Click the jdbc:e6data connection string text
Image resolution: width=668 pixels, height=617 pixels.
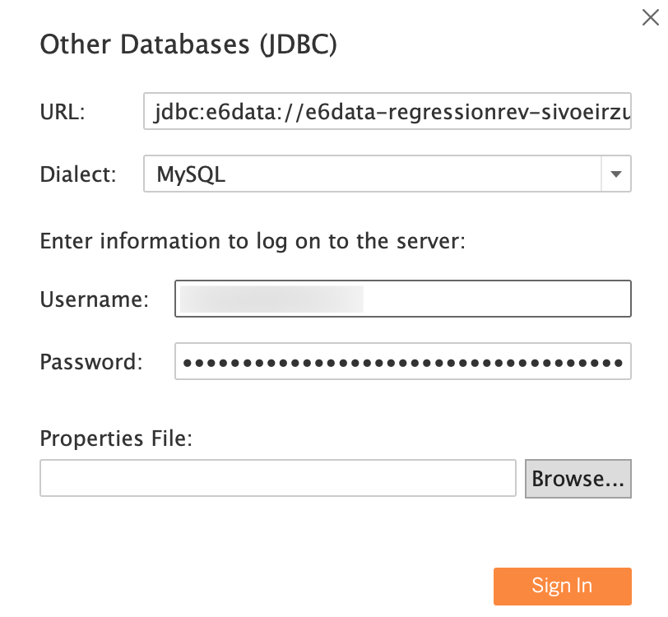(387, 112)
